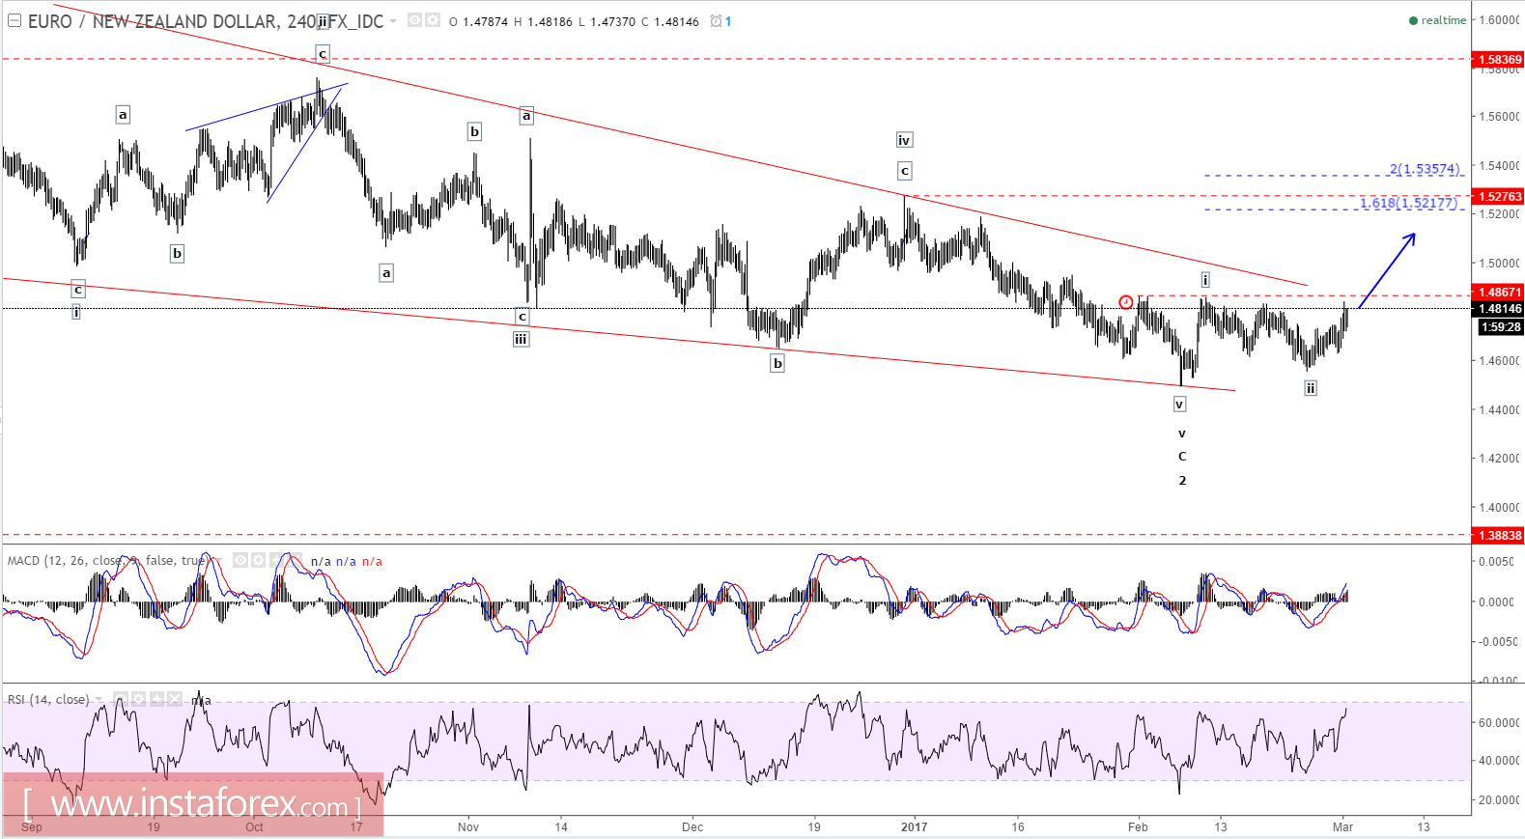Click the wave iv label
Screen dimensions: 1525x839
tap(904, 140)
